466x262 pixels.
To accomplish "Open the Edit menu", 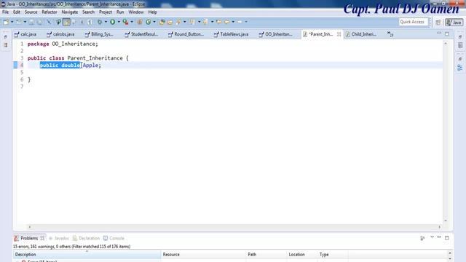I will pos(17,12).
